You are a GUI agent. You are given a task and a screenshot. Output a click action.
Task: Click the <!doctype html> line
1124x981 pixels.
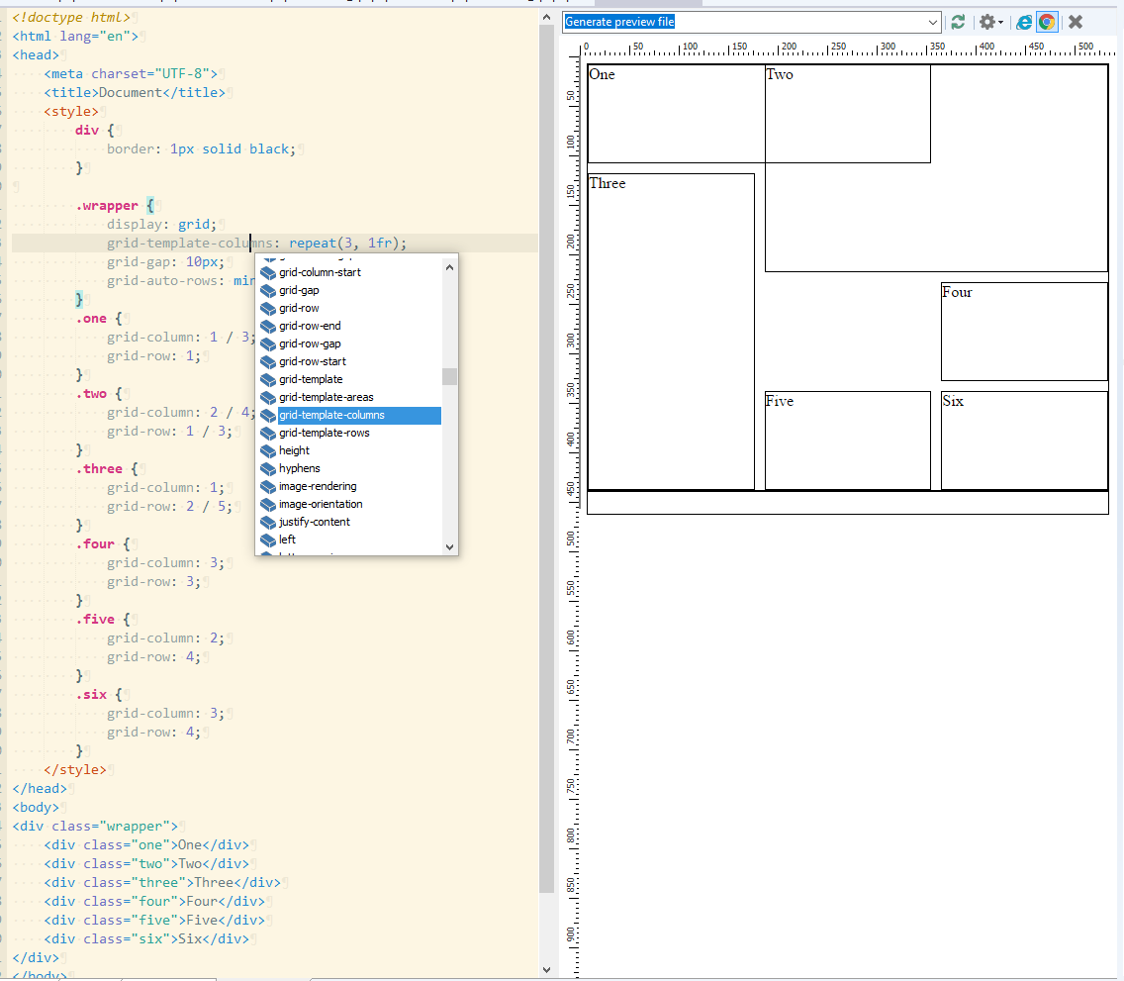[71, 17]
